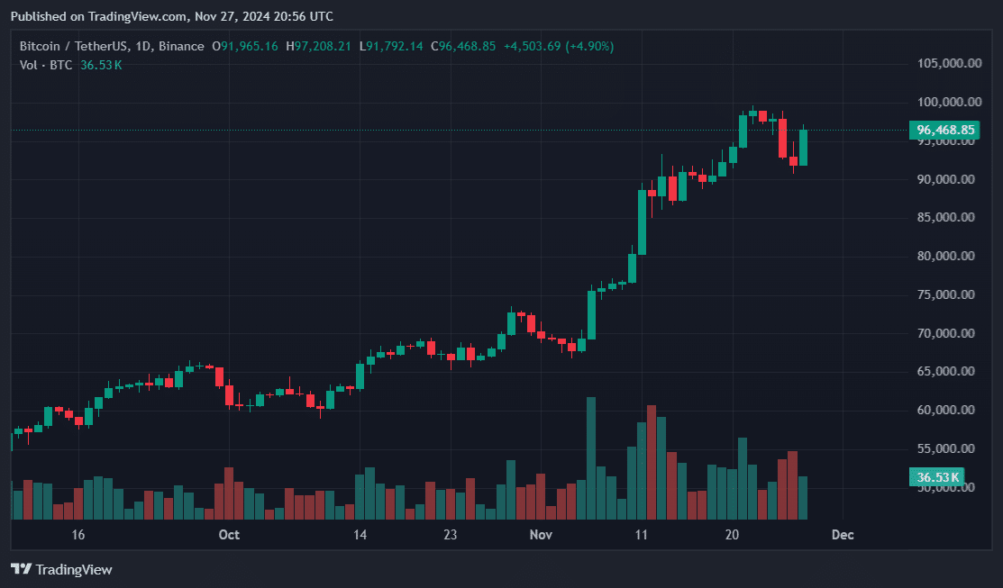
Task: Click the TradingView logo icon
Action: [22, 569]
